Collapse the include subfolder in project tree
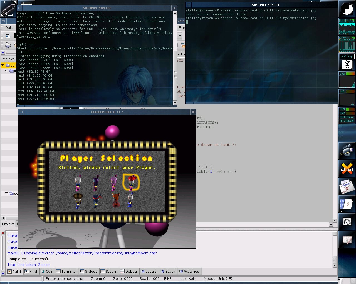Screen dimensions: 356x284 (x=7, y=71)
